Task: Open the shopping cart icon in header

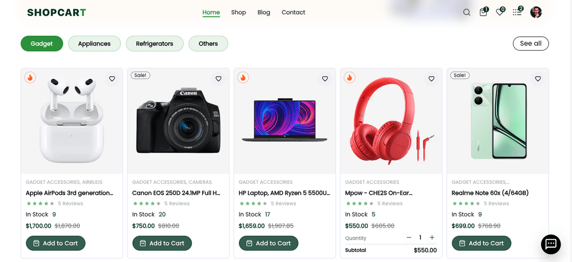Action: coord(483,12)
